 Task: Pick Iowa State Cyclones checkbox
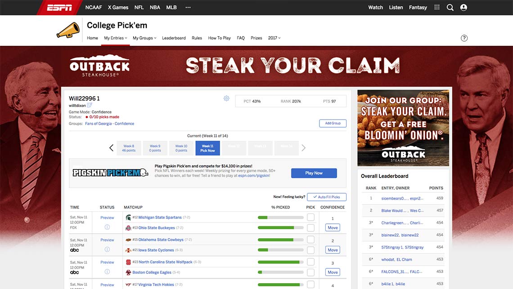pyautogui.click(x=311, y=250)
